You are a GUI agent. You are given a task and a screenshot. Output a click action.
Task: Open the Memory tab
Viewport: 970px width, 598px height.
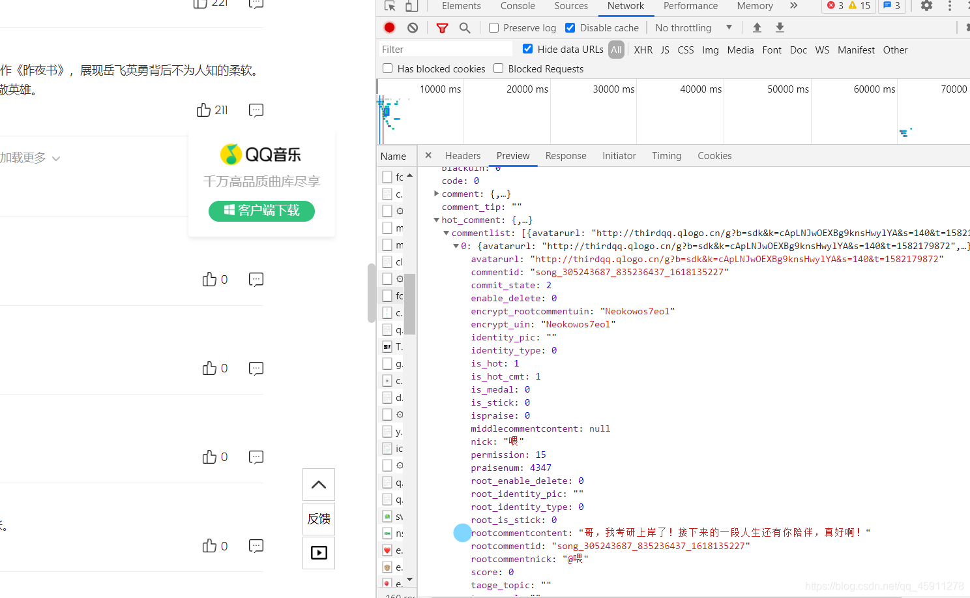(755, 6)
